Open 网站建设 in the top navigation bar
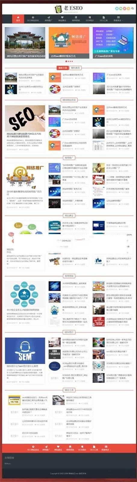137x482 pixels. click(x=62, y=19)
